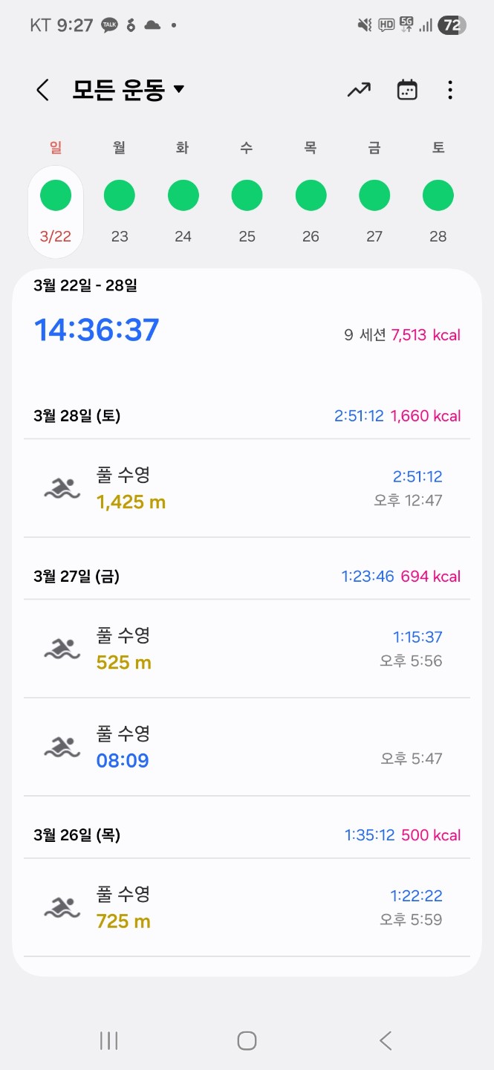Select Tuesday 24 in week strip

coord(183,196)
